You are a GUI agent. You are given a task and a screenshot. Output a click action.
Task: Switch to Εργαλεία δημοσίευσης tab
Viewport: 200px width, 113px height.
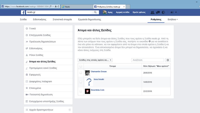90,19
